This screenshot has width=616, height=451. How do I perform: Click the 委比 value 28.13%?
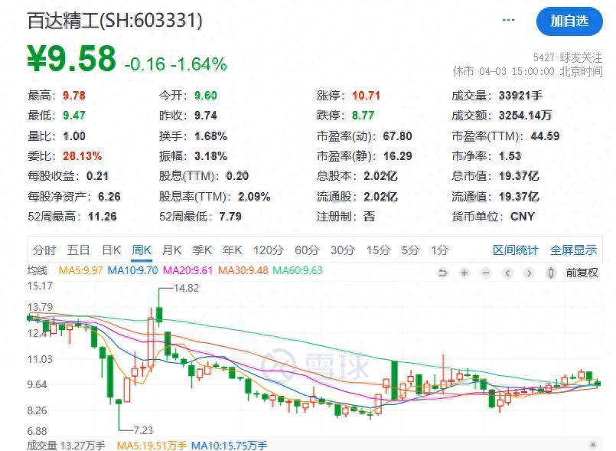(82, 156)
